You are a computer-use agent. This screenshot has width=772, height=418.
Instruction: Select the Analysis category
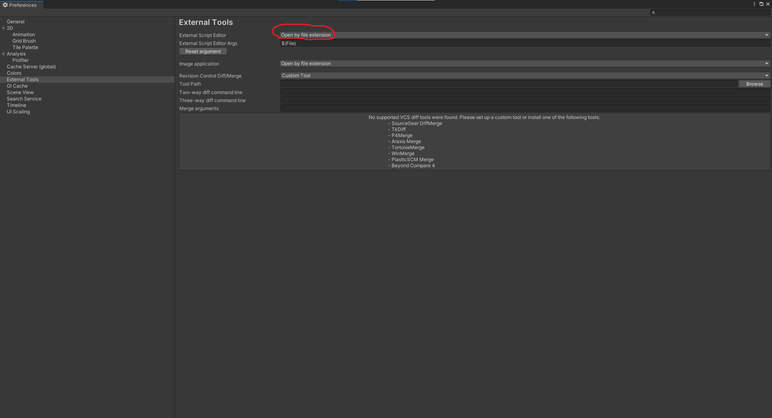tap(16, 54)
